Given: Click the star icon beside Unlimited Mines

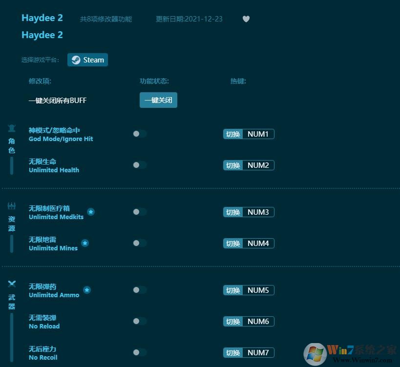Looking at the screenshot, I should coord(85,243).
